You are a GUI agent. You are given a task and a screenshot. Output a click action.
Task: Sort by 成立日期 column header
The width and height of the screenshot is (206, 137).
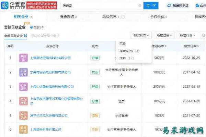(x=191, y=46)
